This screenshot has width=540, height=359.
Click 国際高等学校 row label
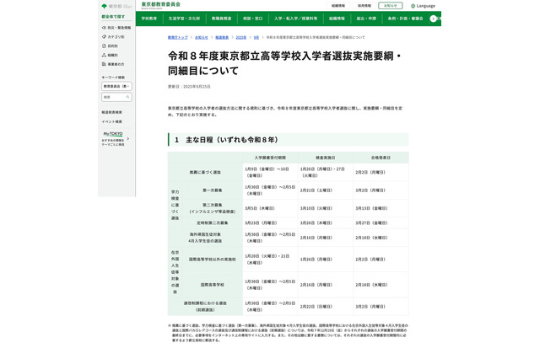click(212, 285)
